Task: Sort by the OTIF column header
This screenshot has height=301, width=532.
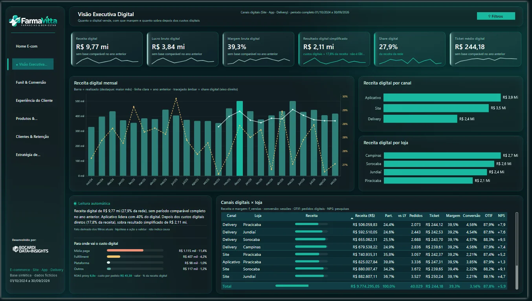Action: point(489,216)
